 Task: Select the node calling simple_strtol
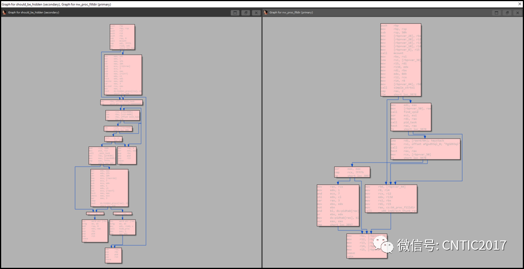point(401,60)
